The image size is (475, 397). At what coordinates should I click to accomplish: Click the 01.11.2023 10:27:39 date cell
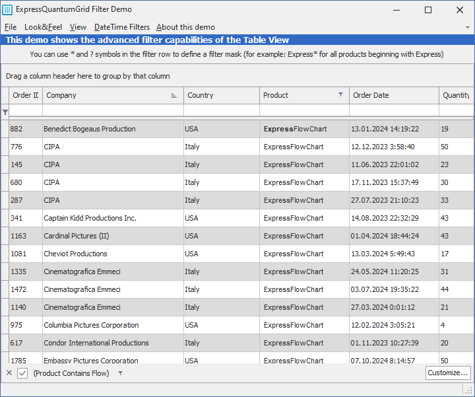[394, 343]
